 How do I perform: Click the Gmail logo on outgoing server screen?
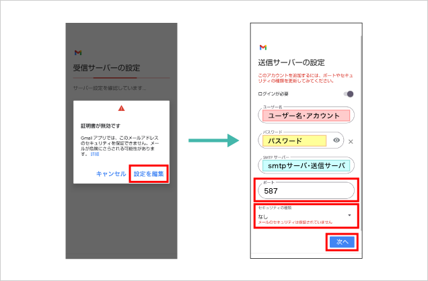click(262, 48)
